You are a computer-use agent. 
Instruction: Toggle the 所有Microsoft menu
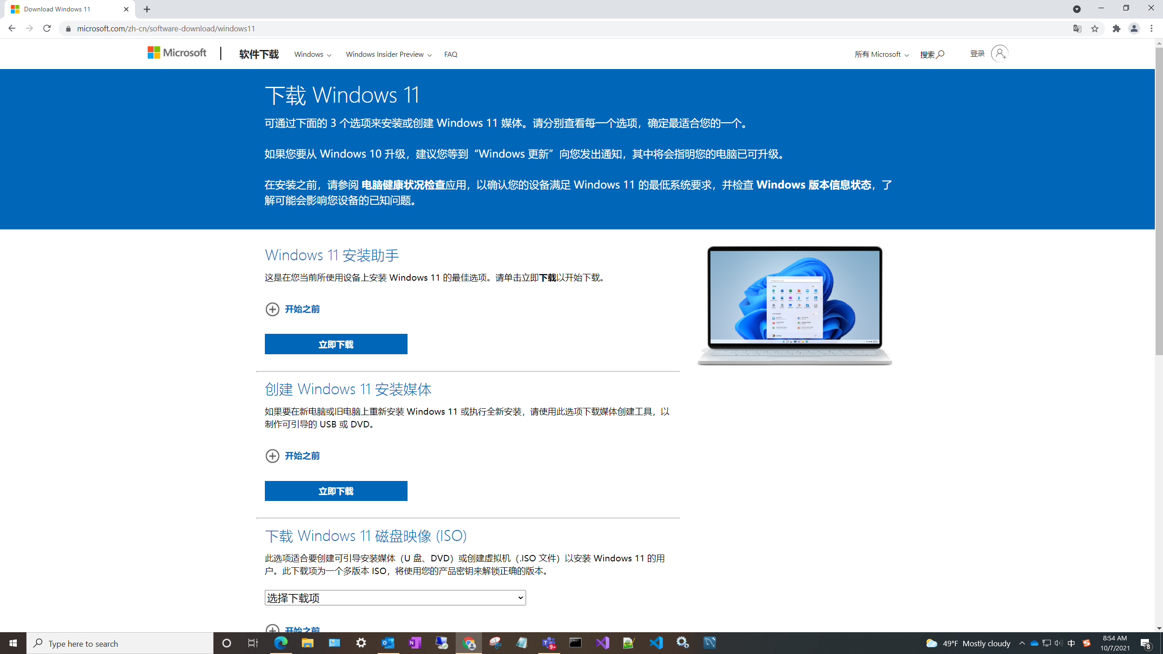click(x=879, y=54)
